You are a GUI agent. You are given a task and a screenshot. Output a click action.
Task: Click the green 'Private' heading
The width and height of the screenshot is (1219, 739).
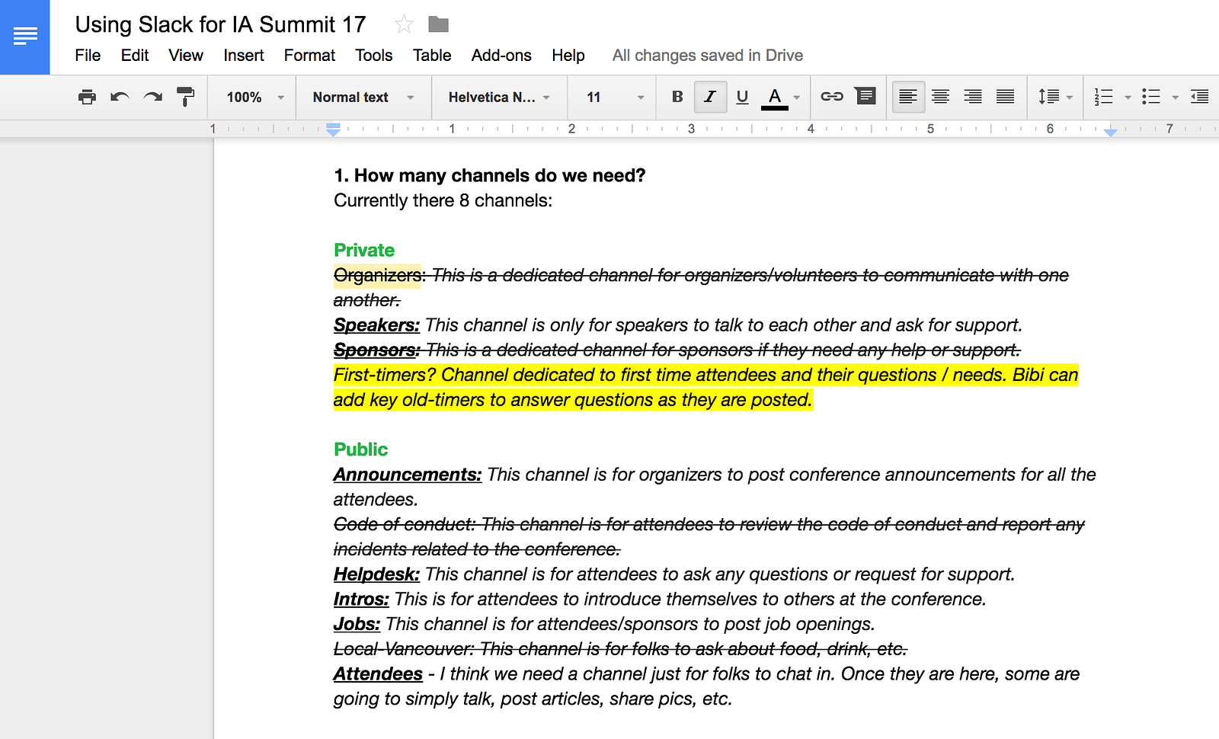coord(364,251)
